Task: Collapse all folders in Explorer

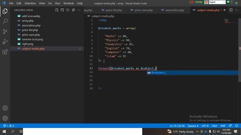Action: click(x=73, y=10)
